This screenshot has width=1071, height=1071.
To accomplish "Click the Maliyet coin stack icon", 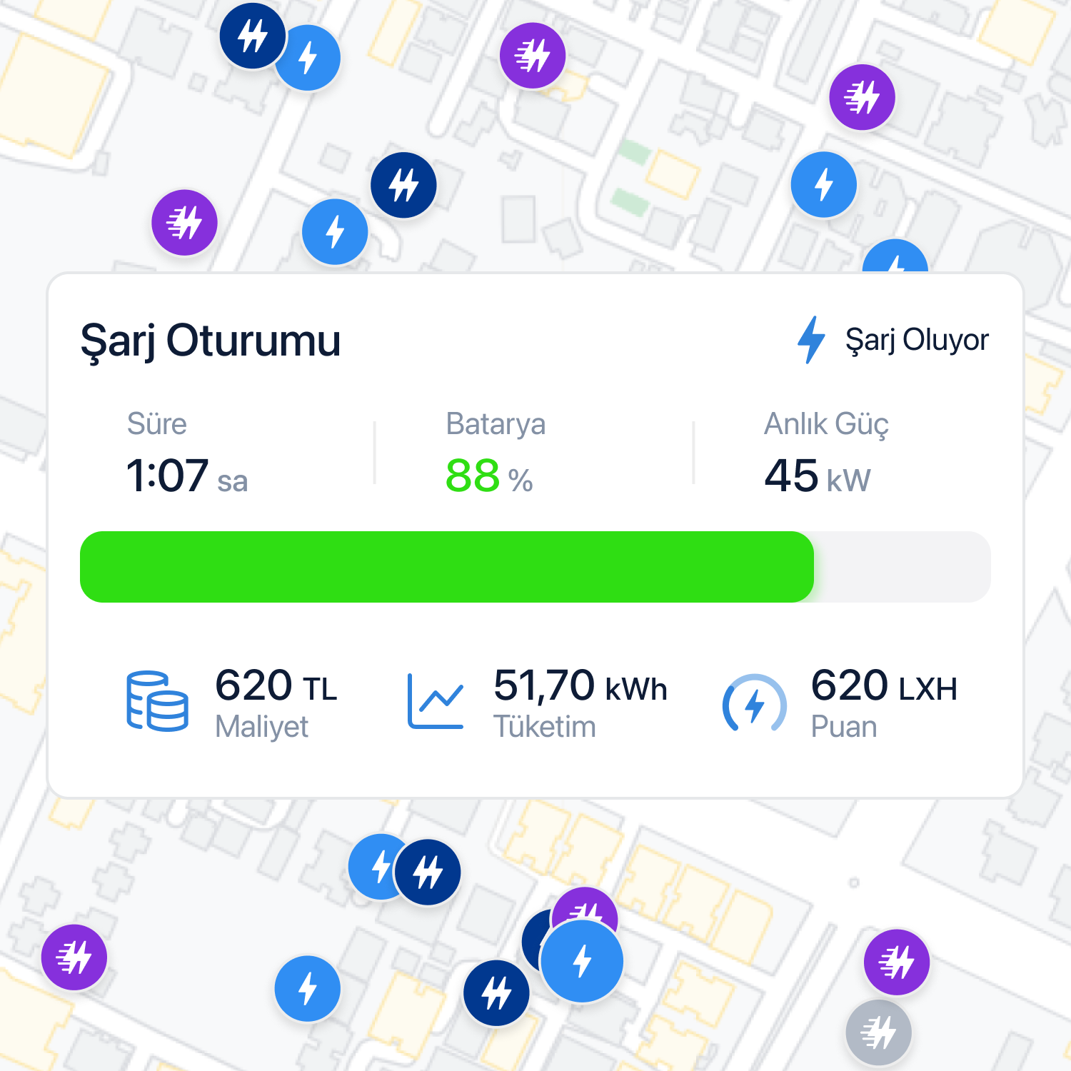I will pyautogui.click(x=157, y=701).
